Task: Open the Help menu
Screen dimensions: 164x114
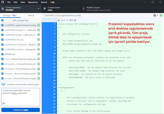Action: 53,2
